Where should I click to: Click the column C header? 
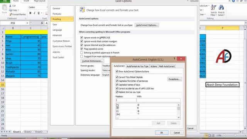(30, 28)
